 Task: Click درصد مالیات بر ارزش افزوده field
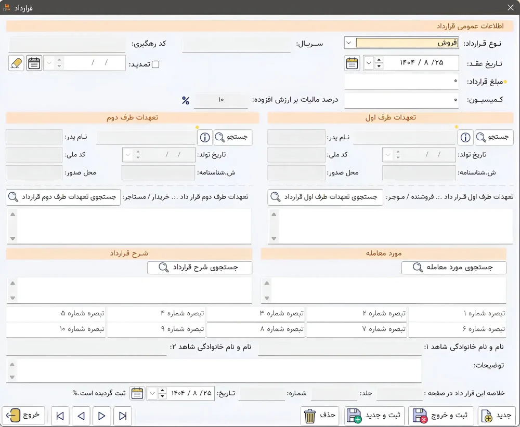point(221,100)
